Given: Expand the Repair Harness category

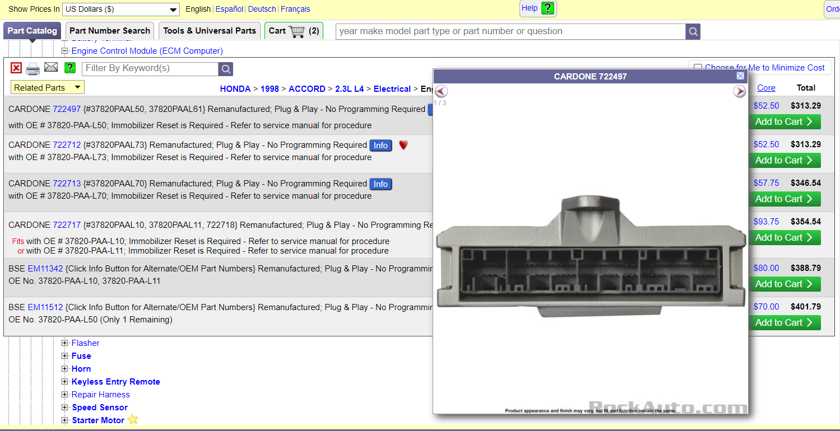Looking at the screenshot, I should [x=65, y=395].
